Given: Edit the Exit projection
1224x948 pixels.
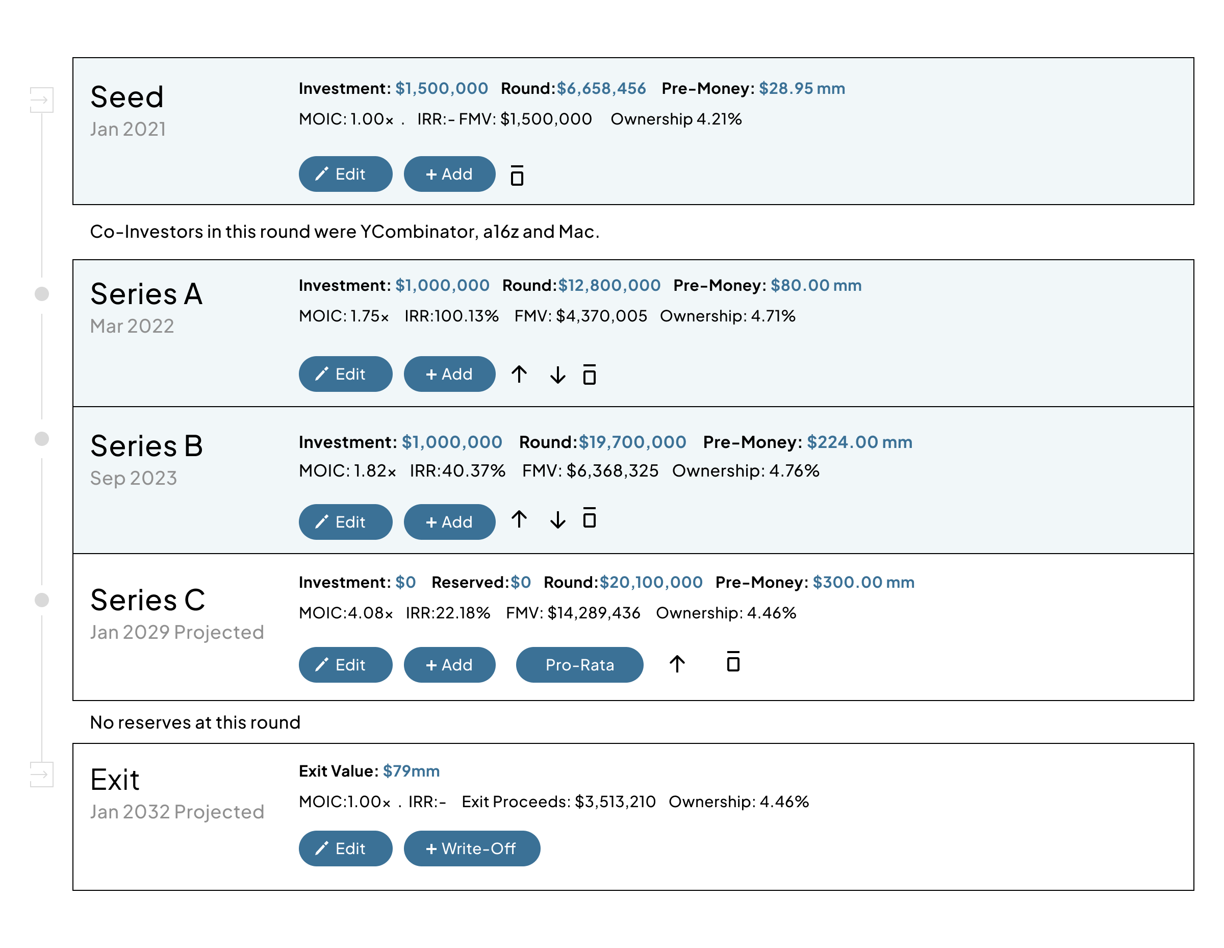Looking at the screenshot, I should tap(345, 848).
